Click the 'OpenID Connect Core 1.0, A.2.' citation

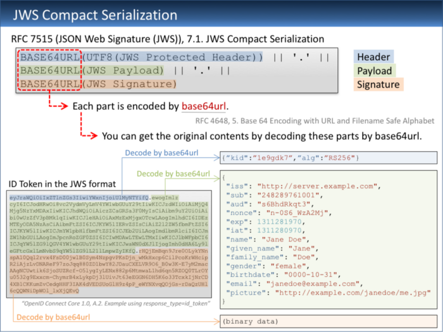coord(116,304)
